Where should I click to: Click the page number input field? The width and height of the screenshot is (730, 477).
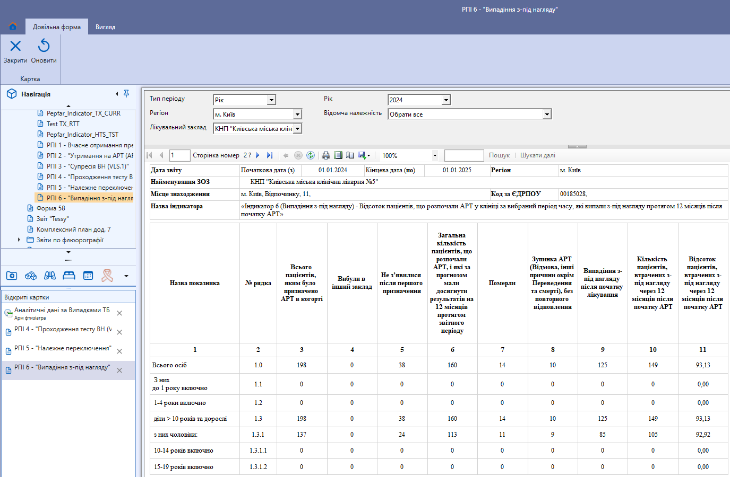(x=179, y=155)
